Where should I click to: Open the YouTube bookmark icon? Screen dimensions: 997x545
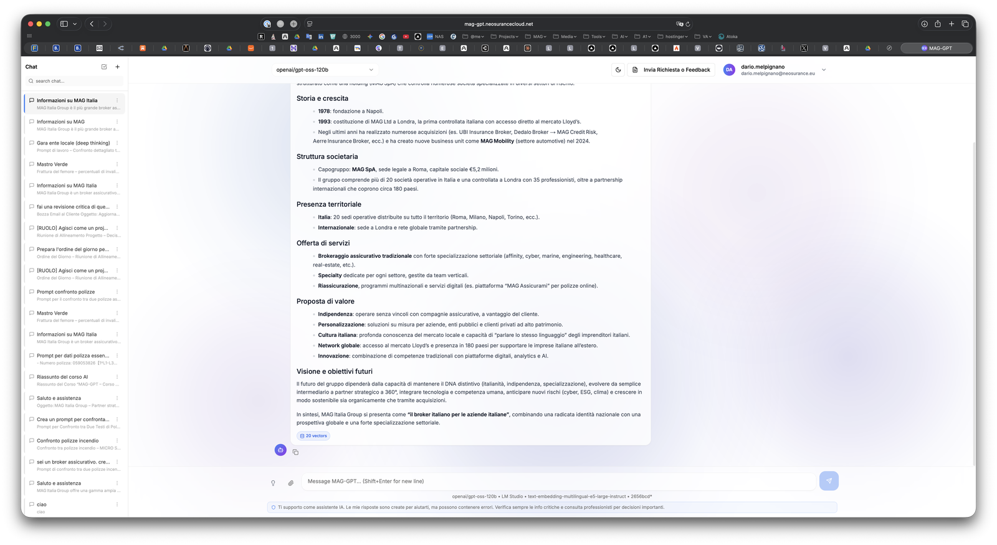coord(406,37)
